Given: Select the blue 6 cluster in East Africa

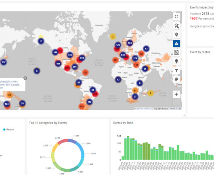Looking at the screenshot, I should (x=140, y=83).
